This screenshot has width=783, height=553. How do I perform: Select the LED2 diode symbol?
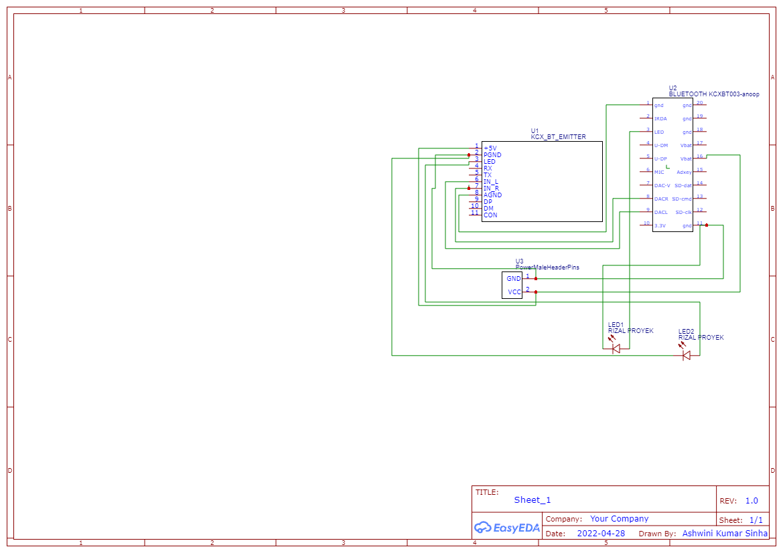(x=686, y=355)
